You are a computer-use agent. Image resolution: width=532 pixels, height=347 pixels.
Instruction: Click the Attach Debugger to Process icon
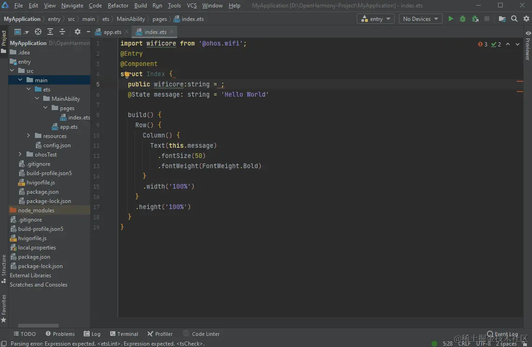tap(475, 19)
